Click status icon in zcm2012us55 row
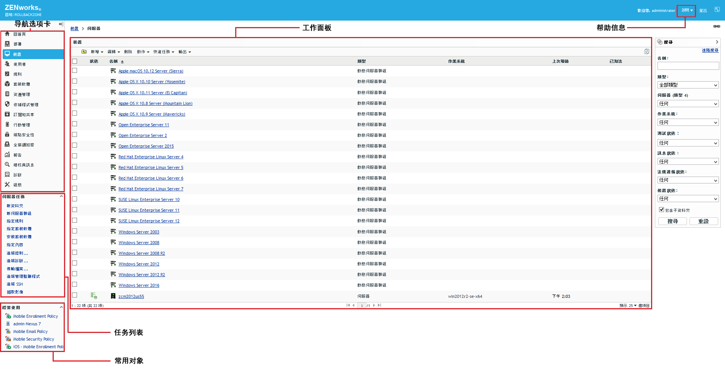 [x=94, y=296]
